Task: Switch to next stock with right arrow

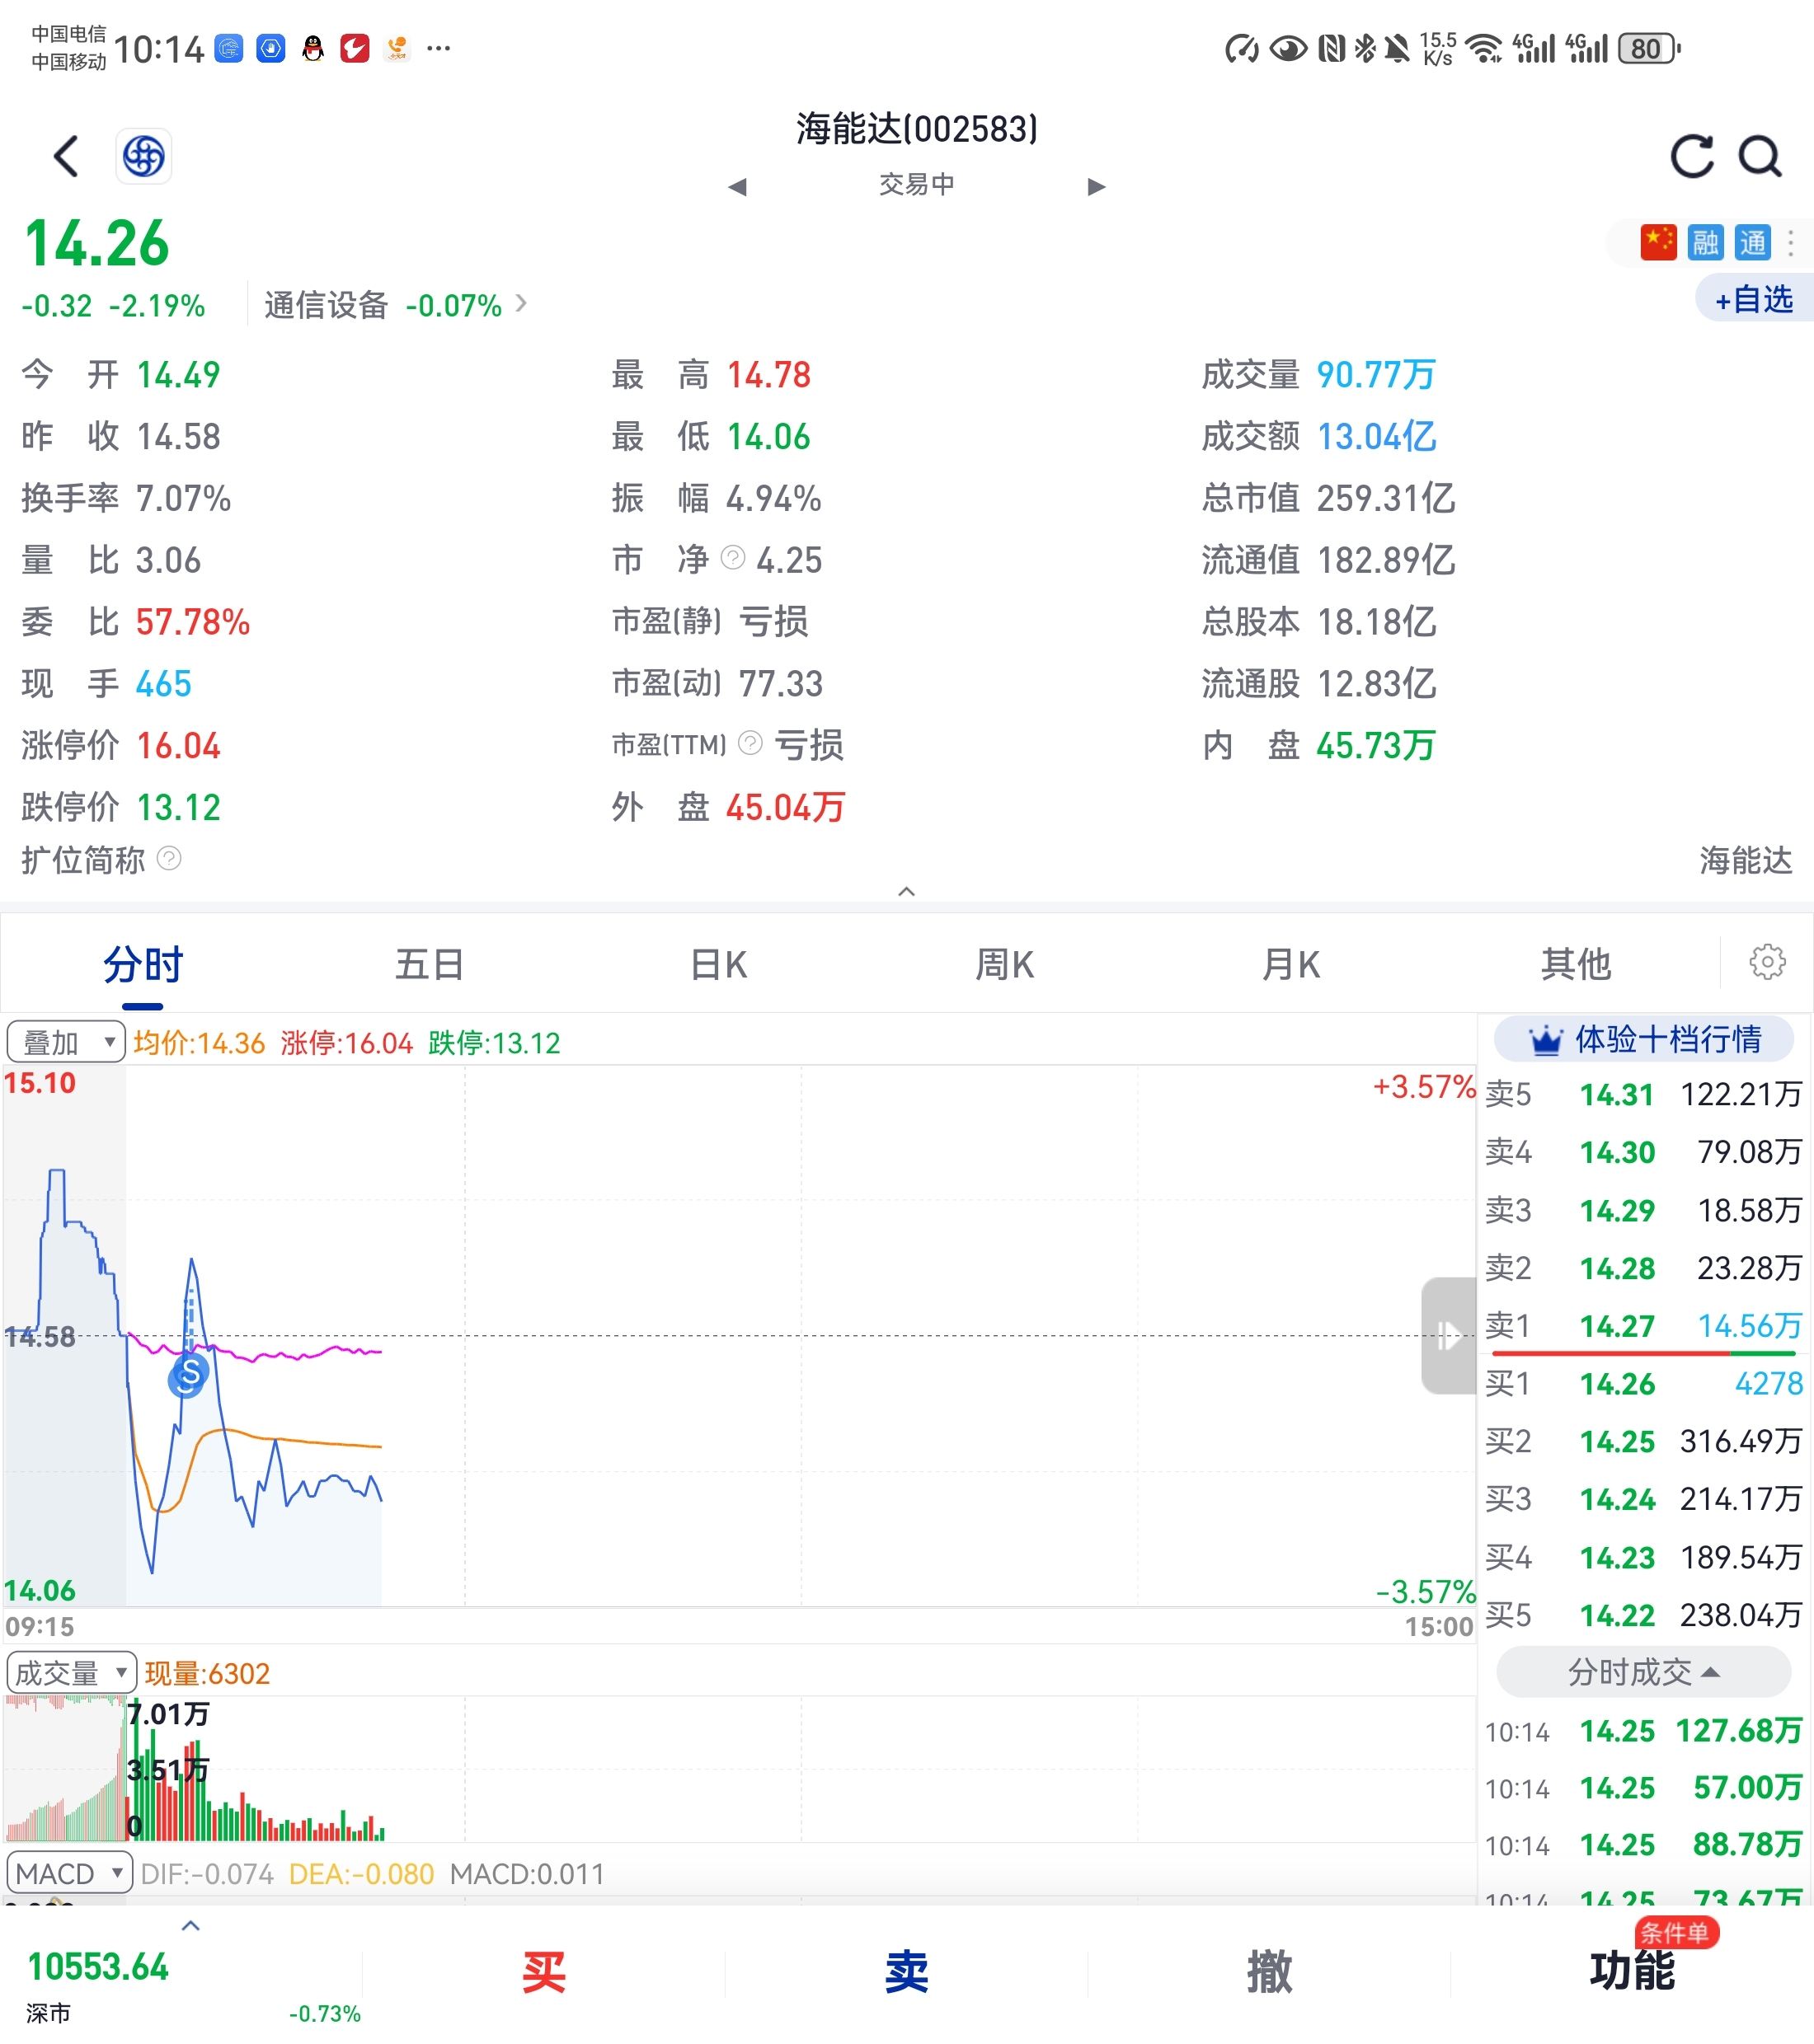Action: [x=1097, y=186]
